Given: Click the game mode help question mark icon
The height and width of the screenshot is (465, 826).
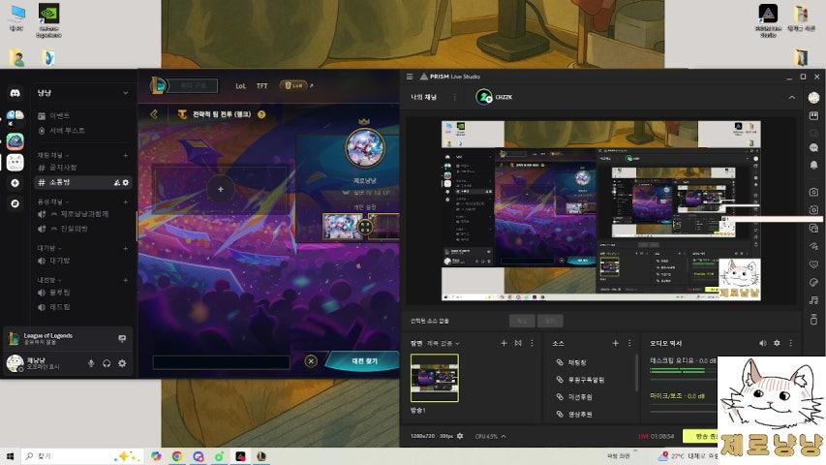Looking at the screenshot, I should [x=261, y=114].
